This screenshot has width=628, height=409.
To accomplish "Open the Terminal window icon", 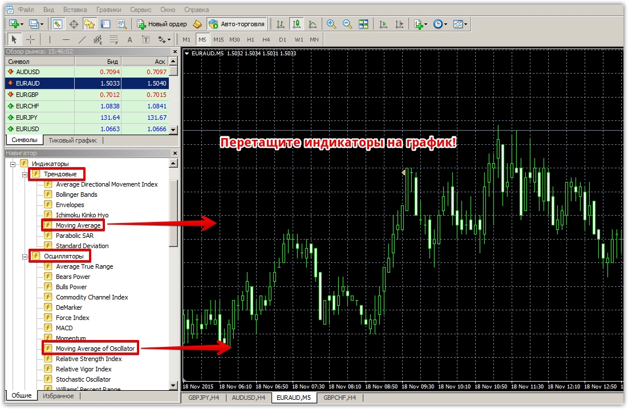I will [106, 24].
